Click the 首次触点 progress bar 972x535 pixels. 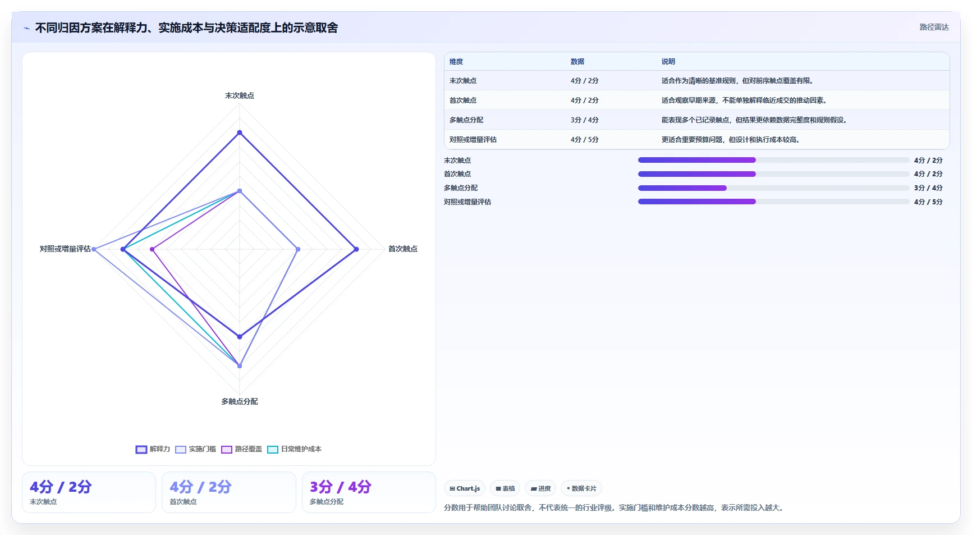tap(773, 174)
